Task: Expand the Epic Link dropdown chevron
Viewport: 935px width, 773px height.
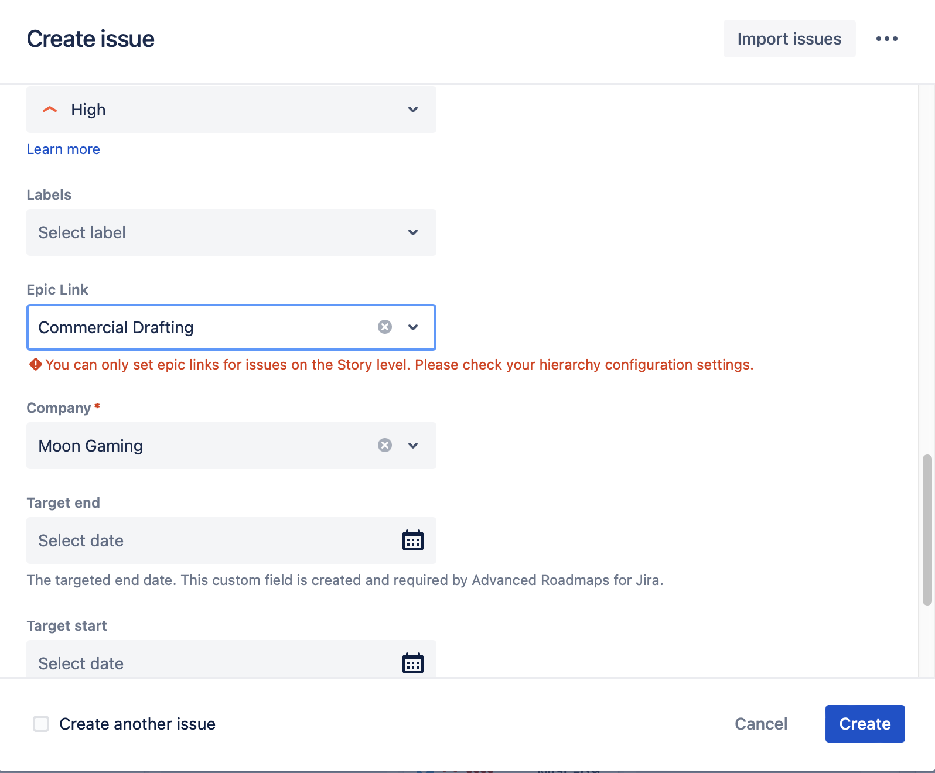Action: coord(413,327)
